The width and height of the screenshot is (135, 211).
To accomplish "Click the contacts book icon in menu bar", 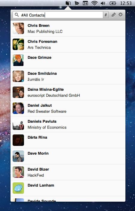I will (68, 3).
